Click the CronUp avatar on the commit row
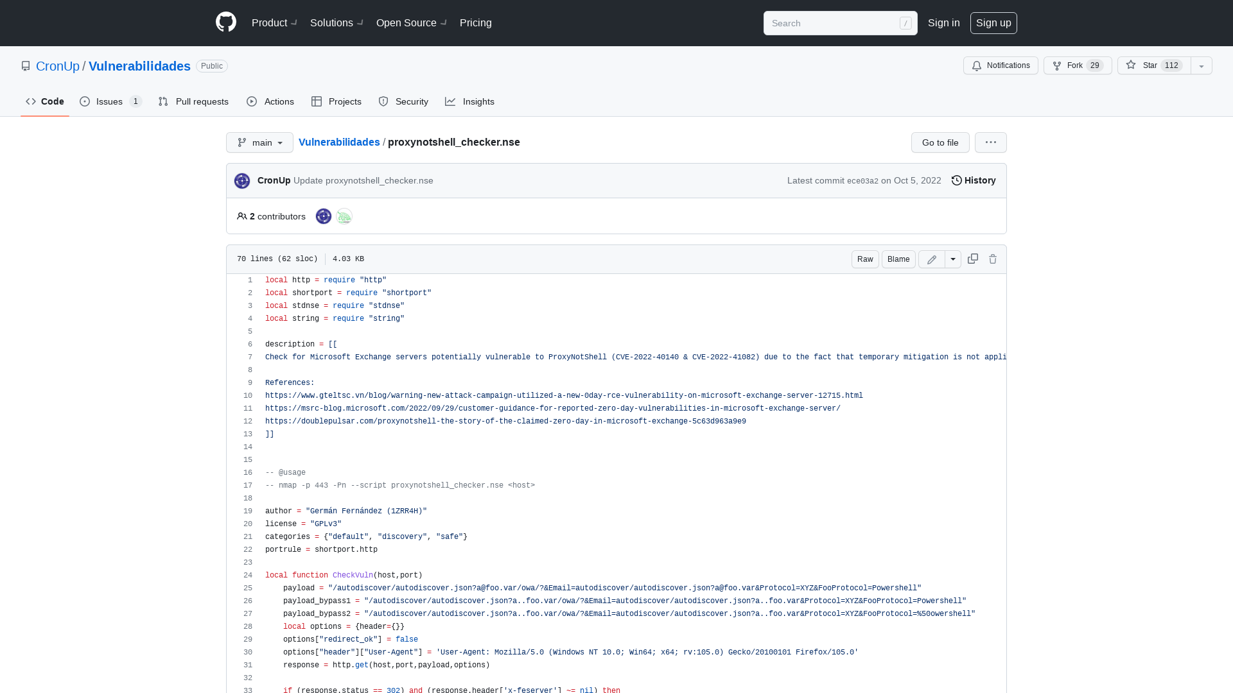The height and width of the screenshot is (693, 1233). [x=241, y=180]
